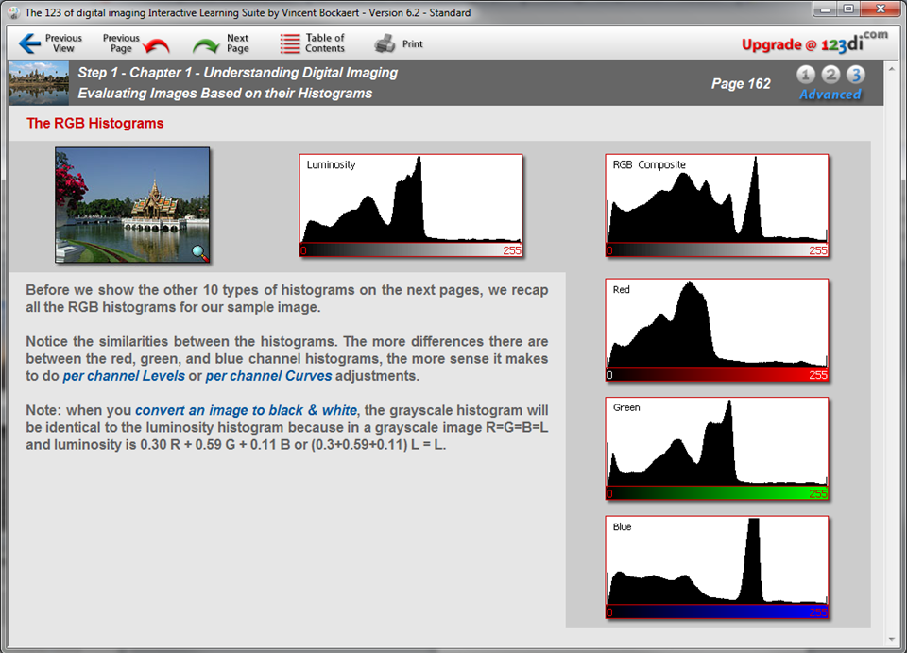Screen dimensions: 907x653
Task: Click the green gradient bar under Green histogram
Action: click(x=717, y=493)
